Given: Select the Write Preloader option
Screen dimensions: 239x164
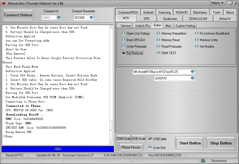Looking at the screenshot, I should (x=134, y=47).
